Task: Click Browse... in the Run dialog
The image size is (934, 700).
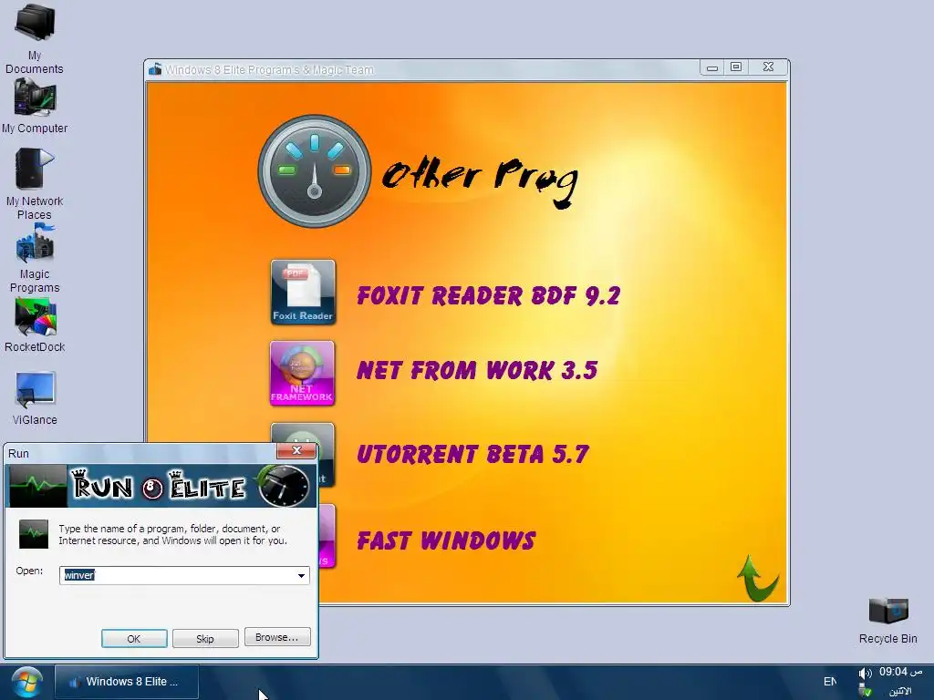Action: [x=277, y=637]
